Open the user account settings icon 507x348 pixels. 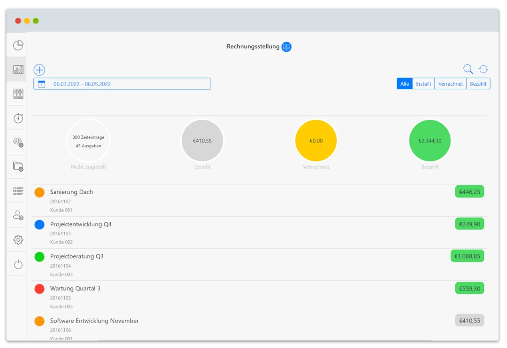pos(18,215)
